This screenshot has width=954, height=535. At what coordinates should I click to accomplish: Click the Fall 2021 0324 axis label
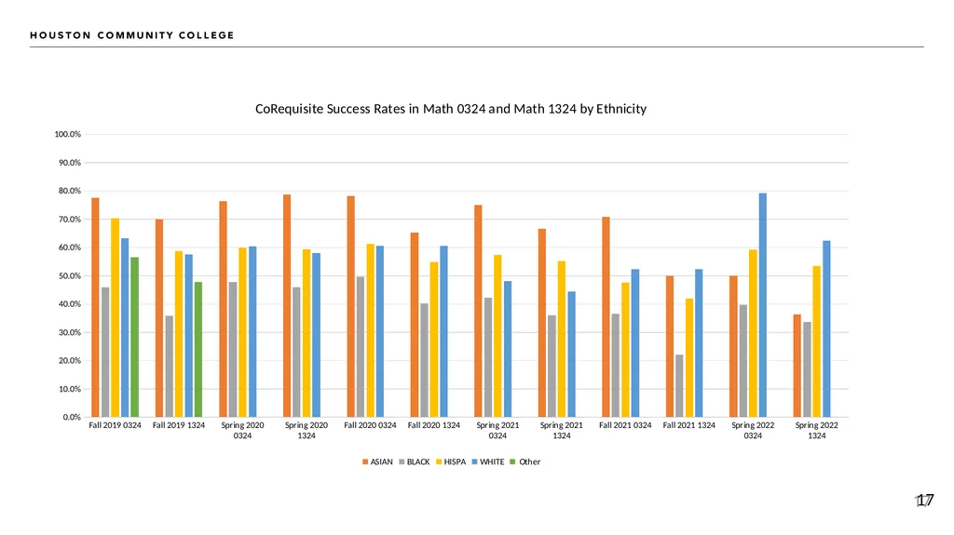click(x=625, y=425)
